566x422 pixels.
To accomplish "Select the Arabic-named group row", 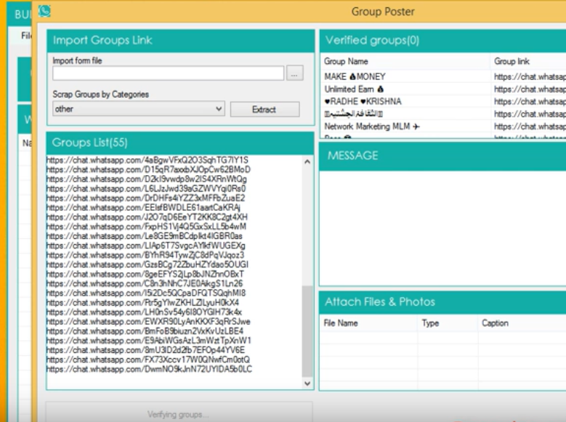I will (x=443, y=114).
